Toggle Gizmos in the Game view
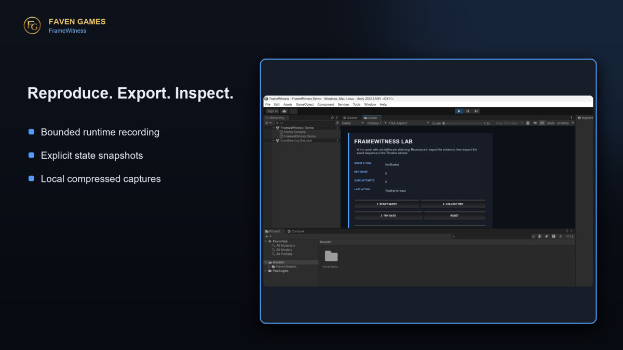This screenshot has height=350, width=623. point(563,123)
